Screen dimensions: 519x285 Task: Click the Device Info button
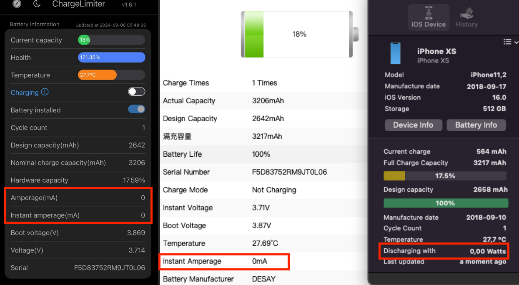(x=413, y=125)
